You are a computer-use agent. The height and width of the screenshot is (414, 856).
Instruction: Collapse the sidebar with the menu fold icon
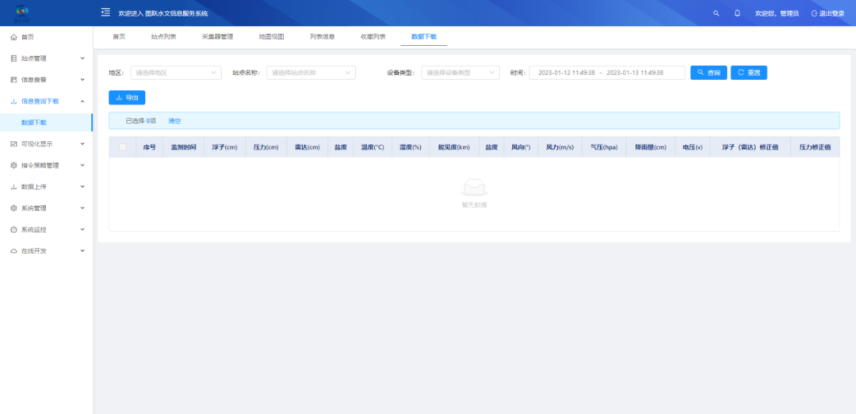[105, 13]
